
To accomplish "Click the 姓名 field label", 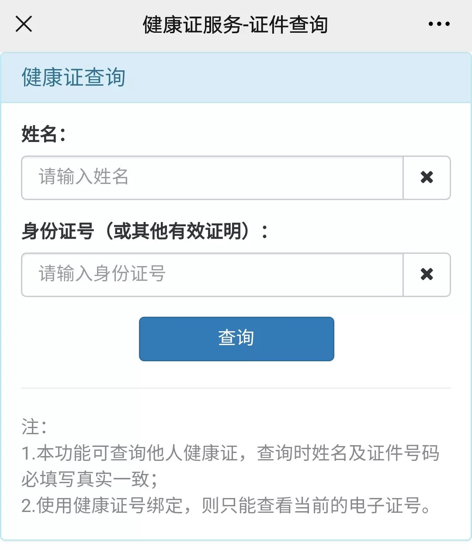I will point(44,134).
